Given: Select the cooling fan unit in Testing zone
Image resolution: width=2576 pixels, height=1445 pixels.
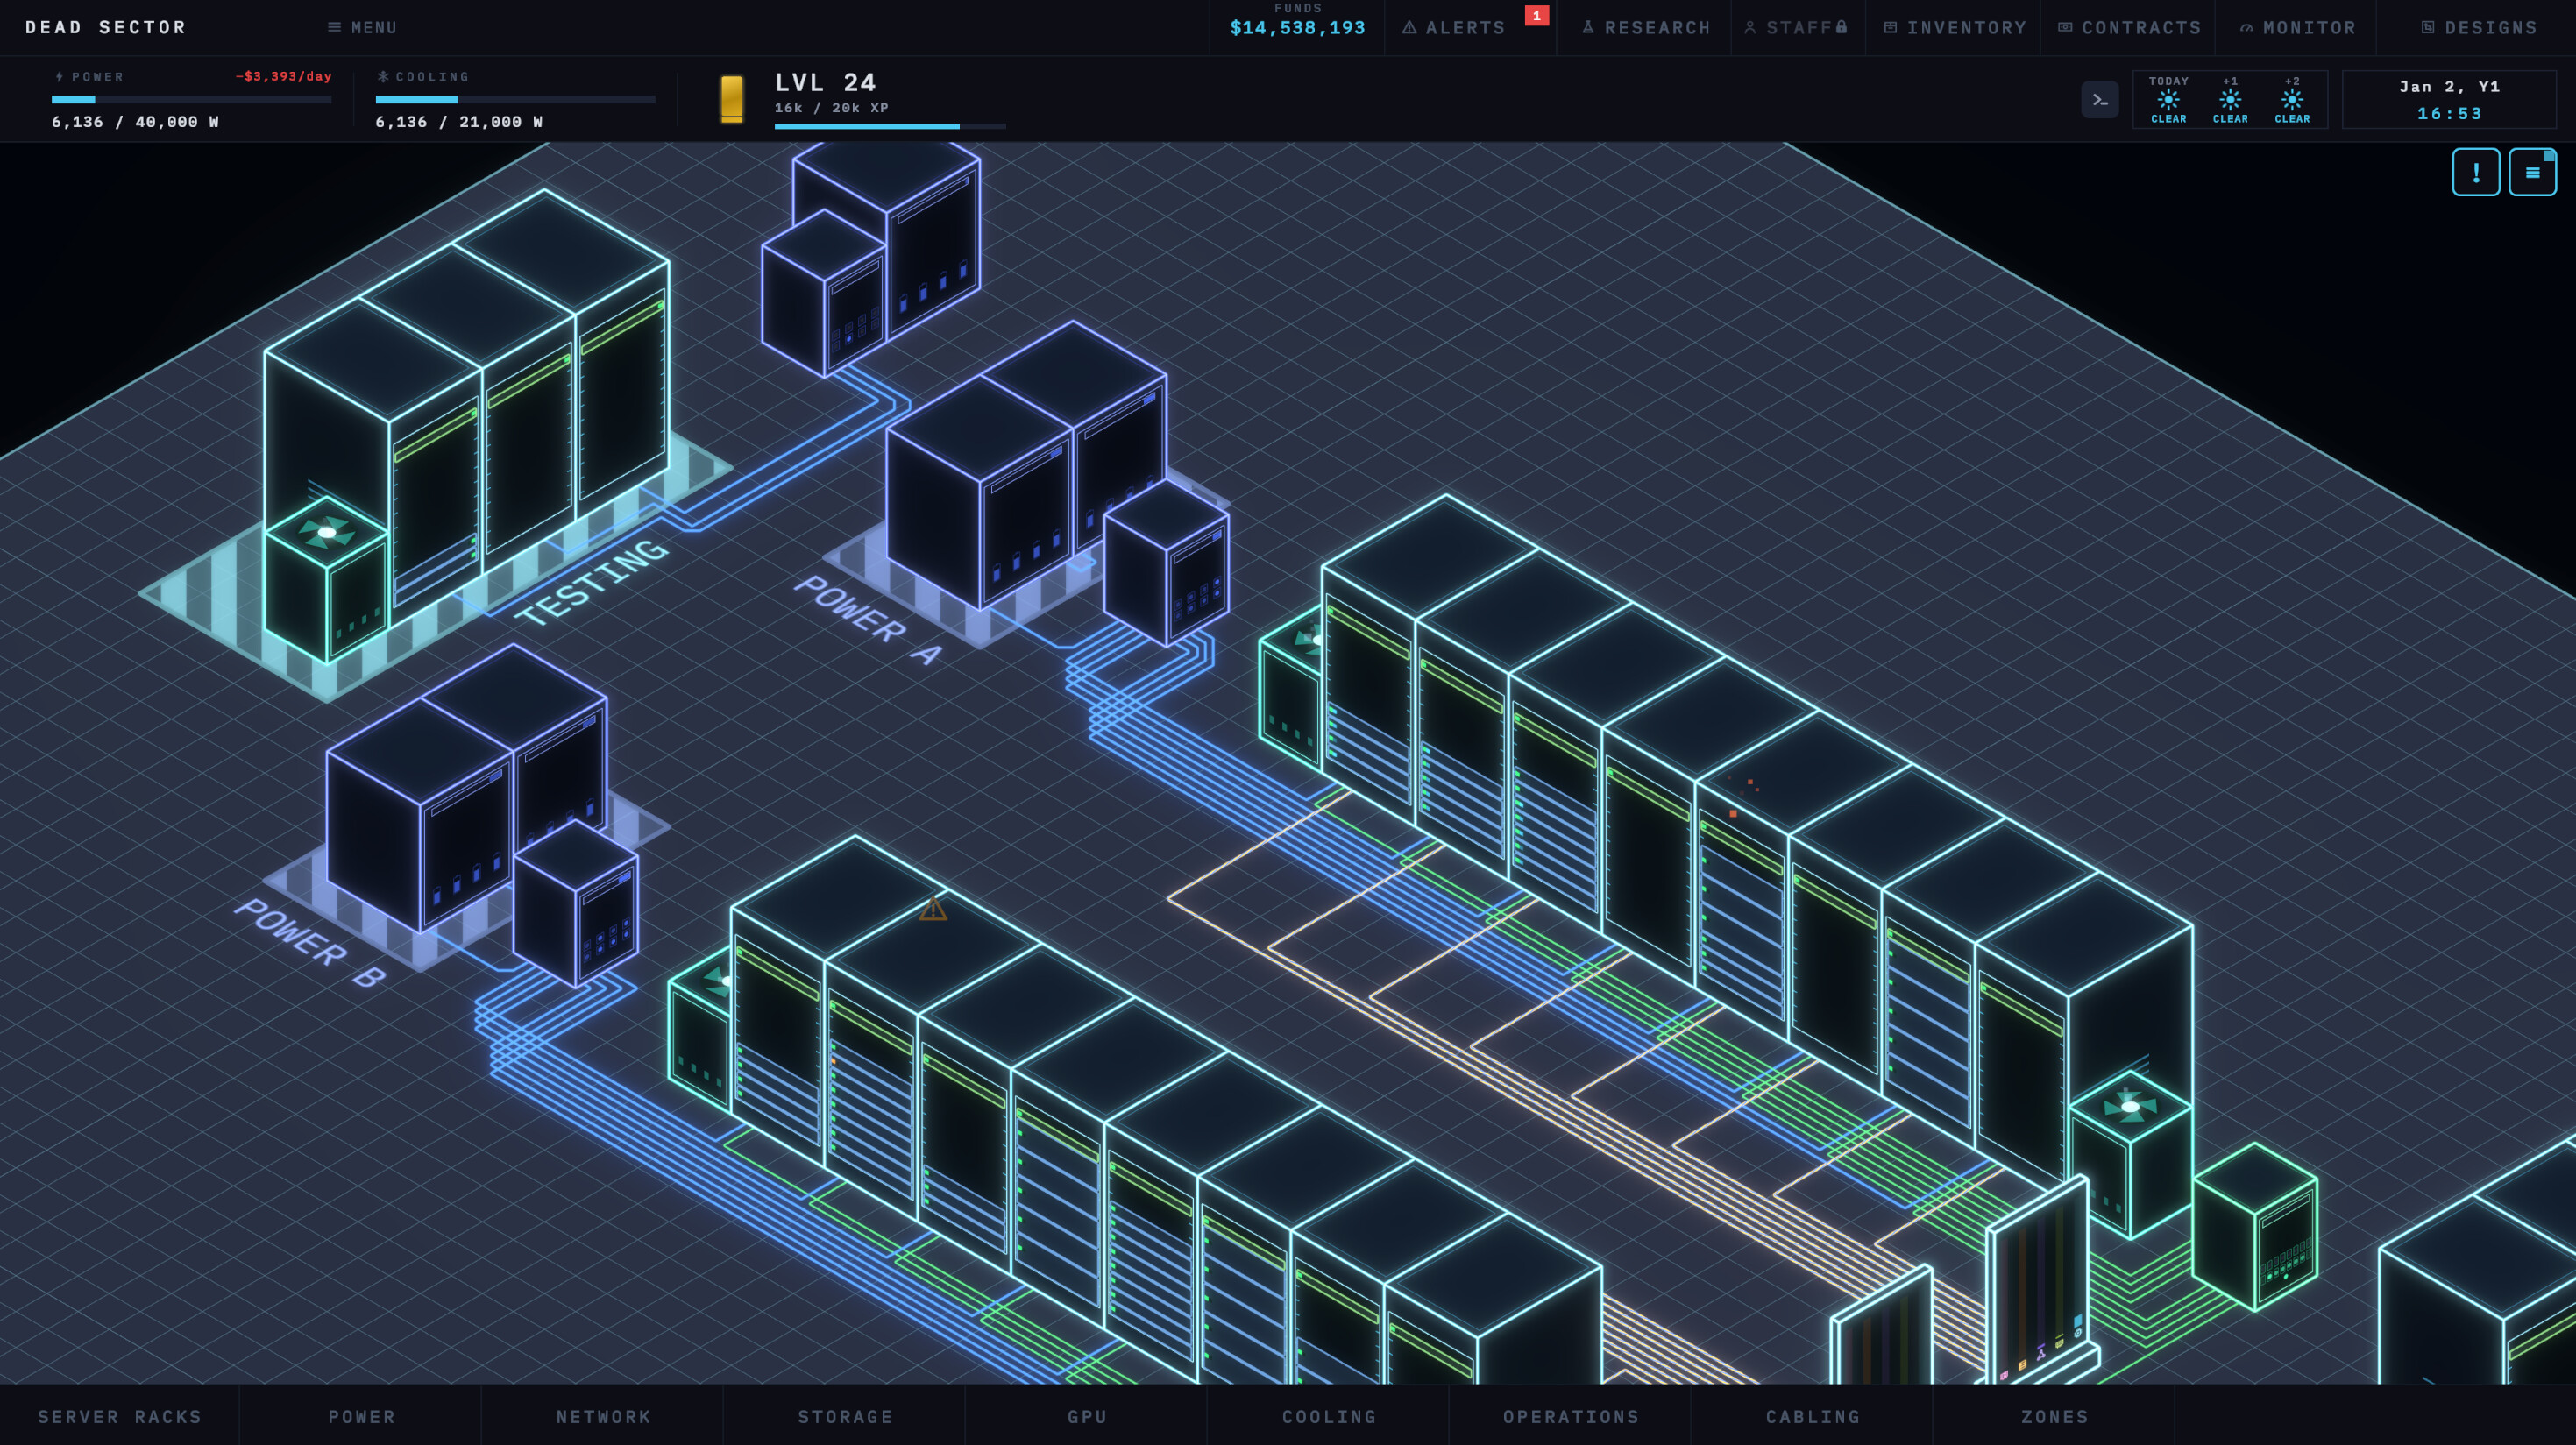Looking at the screenshot, I should (x=327, y=580).
